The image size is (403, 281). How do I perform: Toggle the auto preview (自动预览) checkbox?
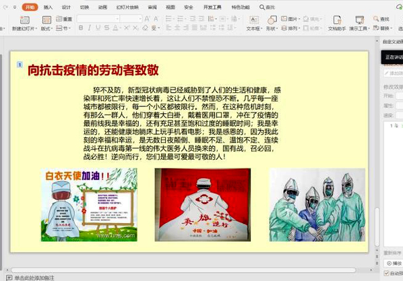tap(386, 273)
